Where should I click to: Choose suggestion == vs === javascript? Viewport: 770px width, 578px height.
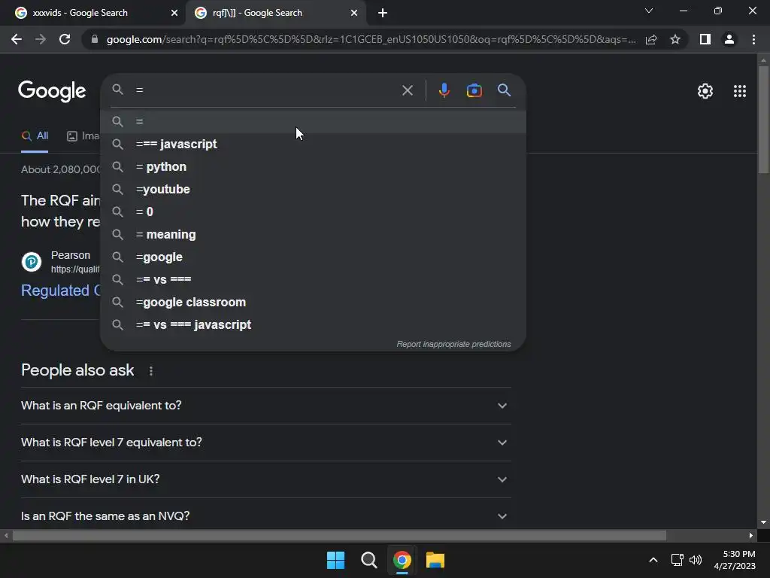coord(313,325)
